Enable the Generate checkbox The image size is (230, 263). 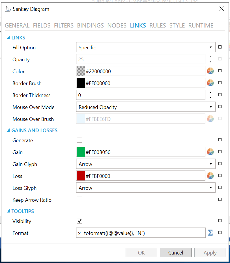[79, 140]
